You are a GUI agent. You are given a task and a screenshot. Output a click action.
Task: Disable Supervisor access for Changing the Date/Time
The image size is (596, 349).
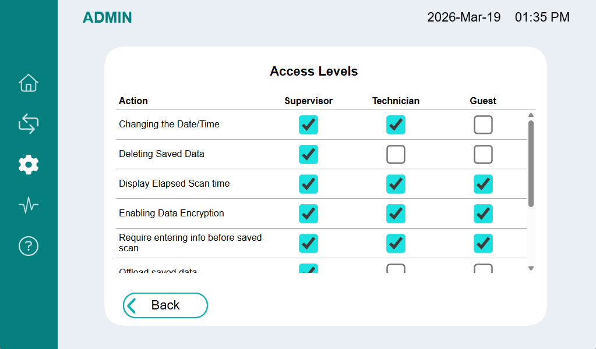[308, 124]
